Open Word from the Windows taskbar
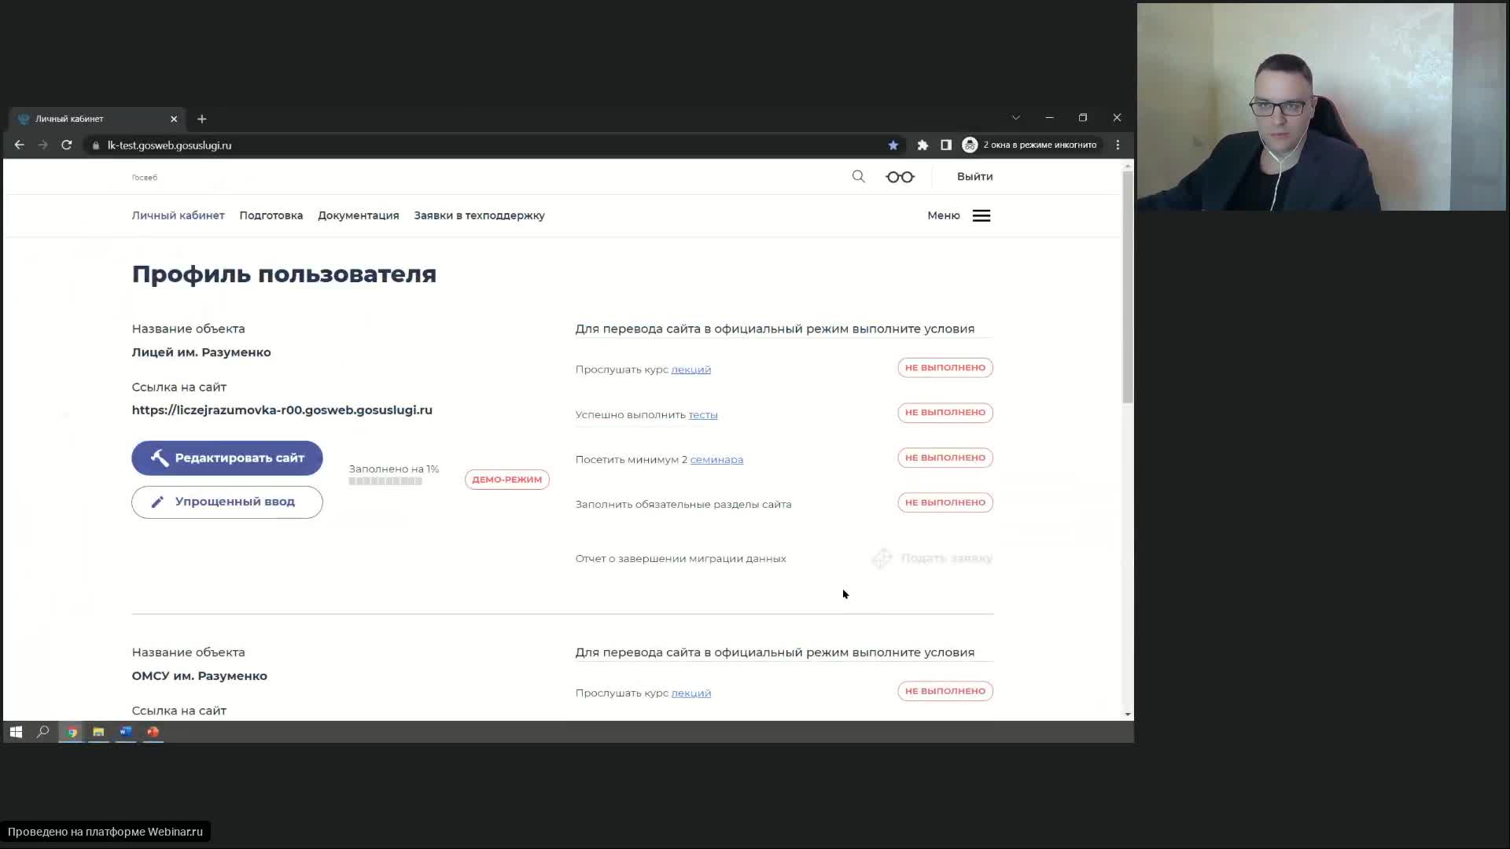Viewport: 1510px width, 849px height. [126, 732]
